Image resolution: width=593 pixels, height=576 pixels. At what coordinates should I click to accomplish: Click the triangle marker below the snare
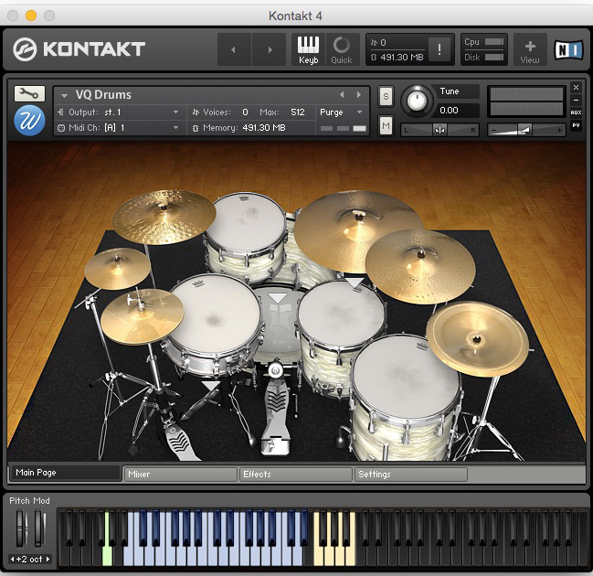(211, 386)
